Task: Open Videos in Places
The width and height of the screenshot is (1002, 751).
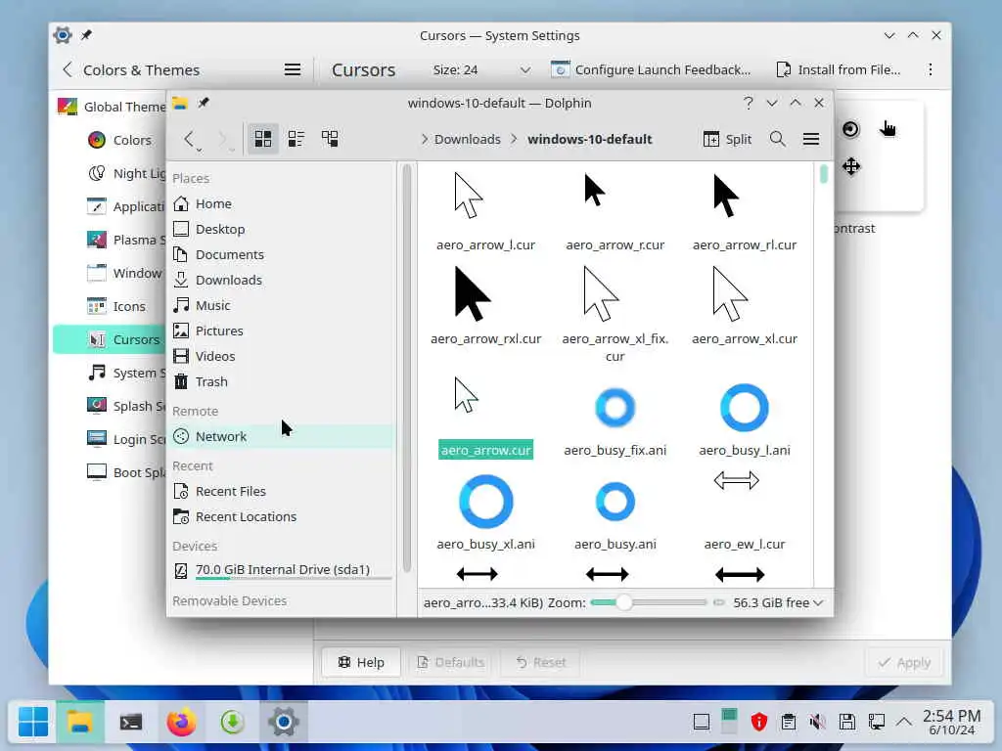Action: [281, 356]
